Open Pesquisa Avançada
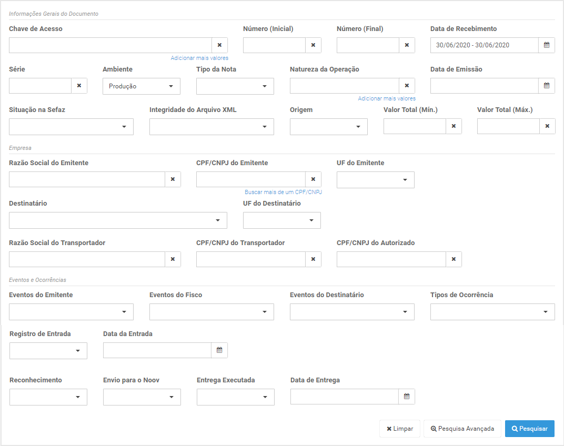 tap(462, 429)
